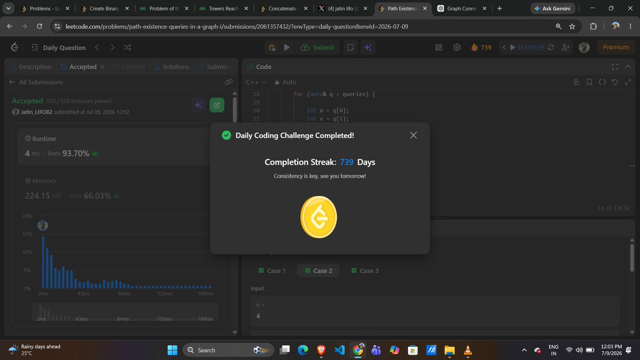Go to the next question arrow
The image size is (640, 360).
point(112,47)
